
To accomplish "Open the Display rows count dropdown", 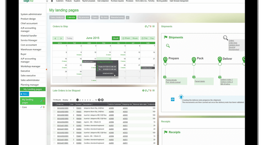I will pos(72,100).
